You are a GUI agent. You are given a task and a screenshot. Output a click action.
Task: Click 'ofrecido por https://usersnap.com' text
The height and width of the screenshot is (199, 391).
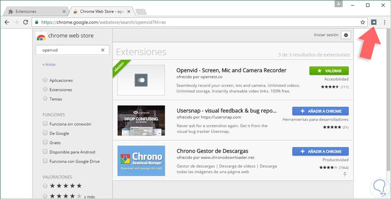209,117
